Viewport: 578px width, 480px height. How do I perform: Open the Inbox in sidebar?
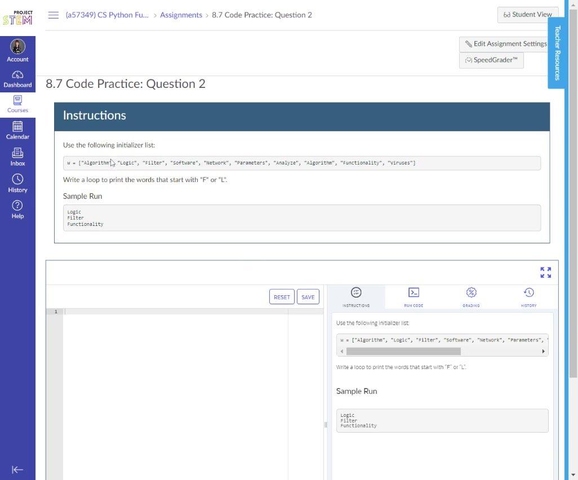point(17,157)
